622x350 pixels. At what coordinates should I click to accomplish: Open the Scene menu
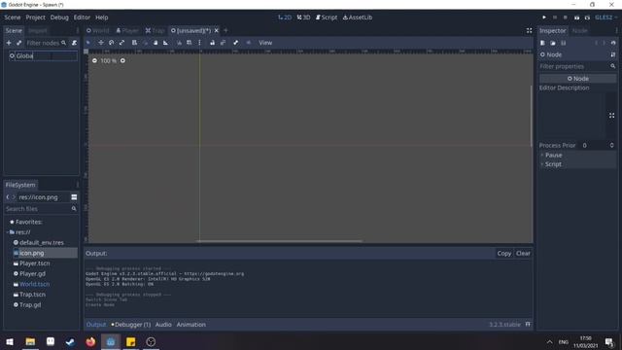click(13, 17)
